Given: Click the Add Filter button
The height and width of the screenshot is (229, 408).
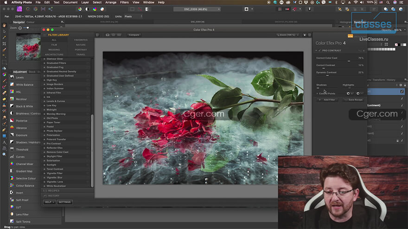Looking at the screenshot, I should [327, 100].
